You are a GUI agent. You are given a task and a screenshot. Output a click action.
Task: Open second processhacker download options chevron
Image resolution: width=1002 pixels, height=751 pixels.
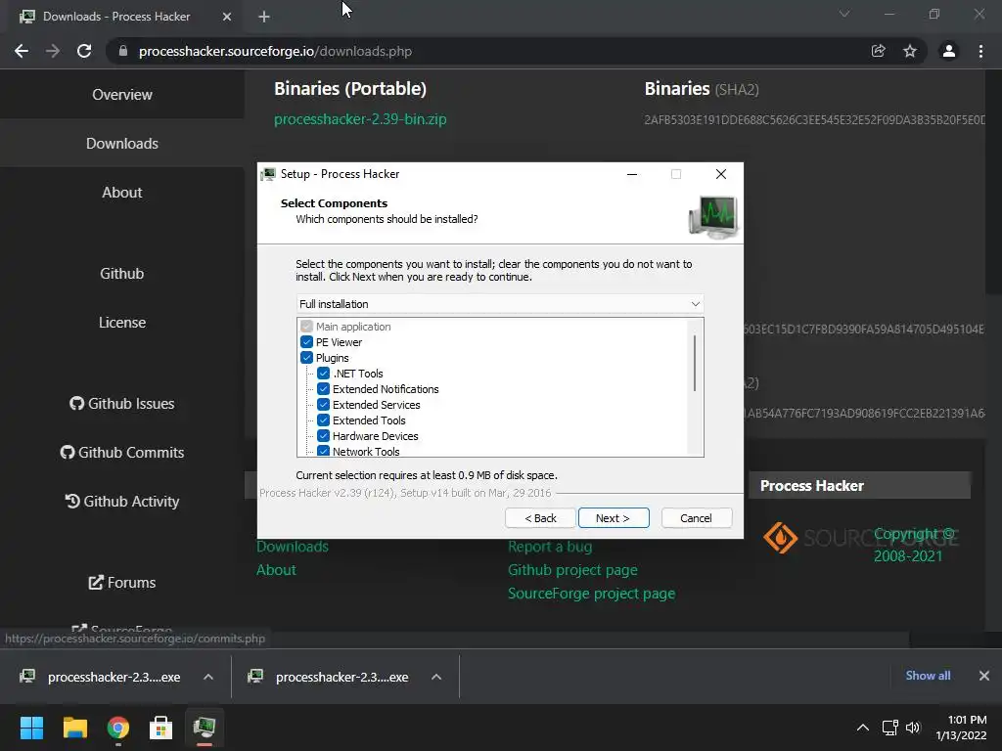[436, 677]
